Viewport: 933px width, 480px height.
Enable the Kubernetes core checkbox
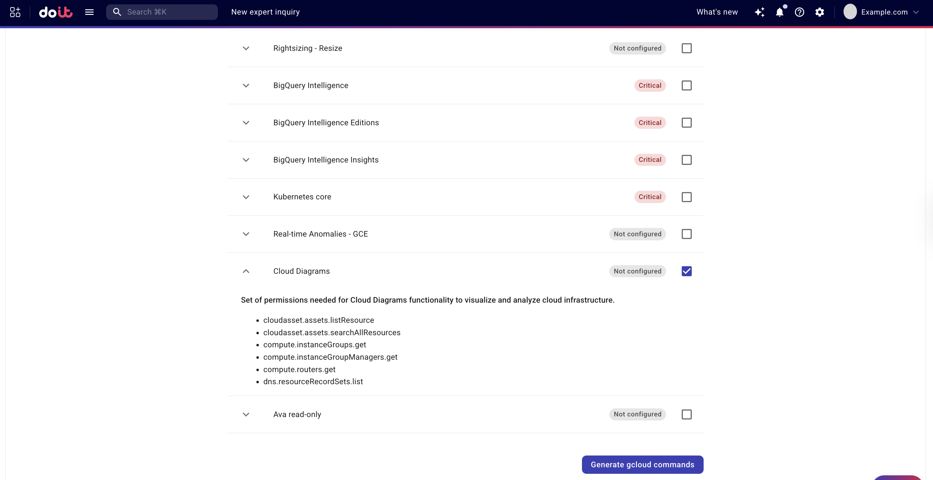click(x=686, y=197)
